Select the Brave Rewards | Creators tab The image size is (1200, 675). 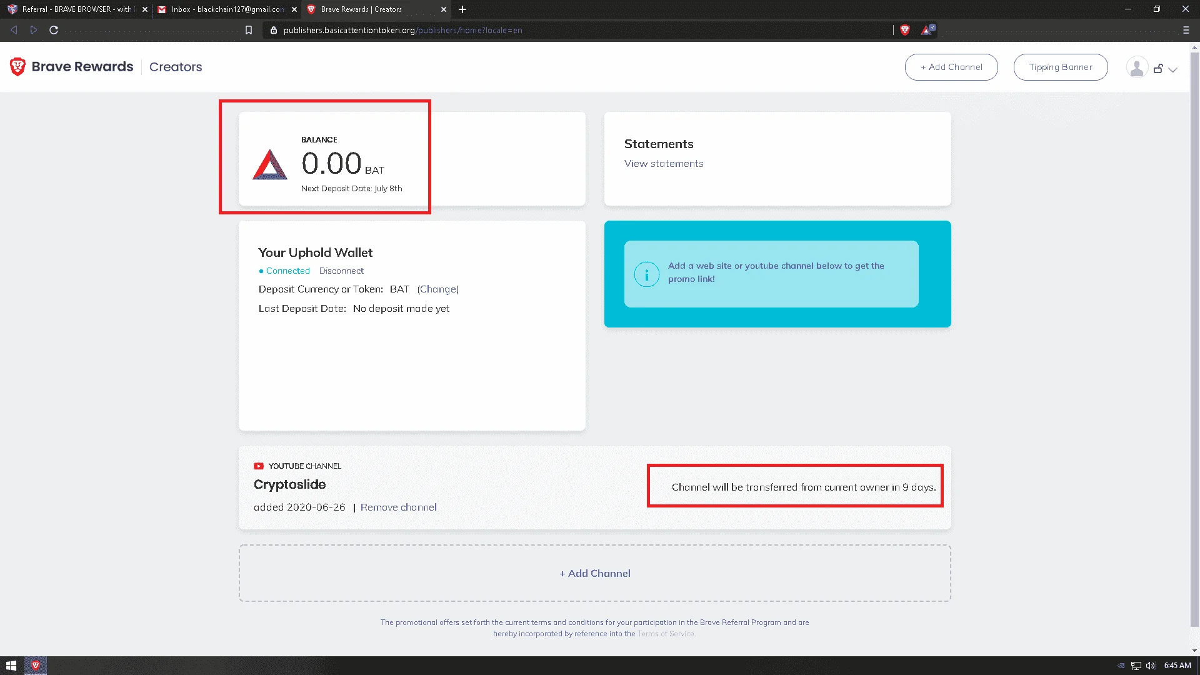pos(377,9)
